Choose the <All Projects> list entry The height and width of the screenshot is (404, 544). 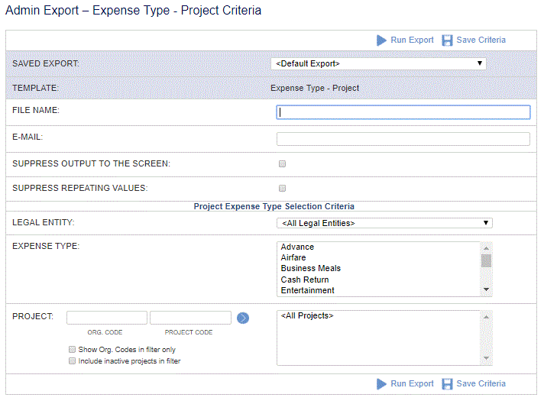tap(307, 315)
